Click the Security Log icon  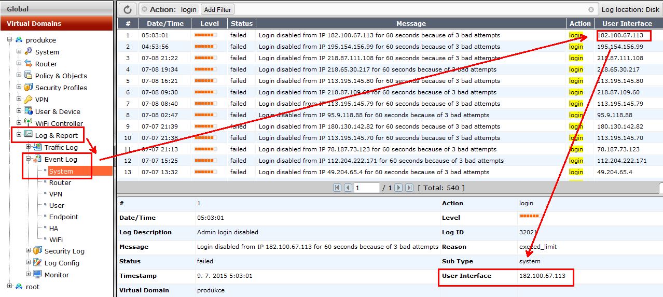(38, 250)
